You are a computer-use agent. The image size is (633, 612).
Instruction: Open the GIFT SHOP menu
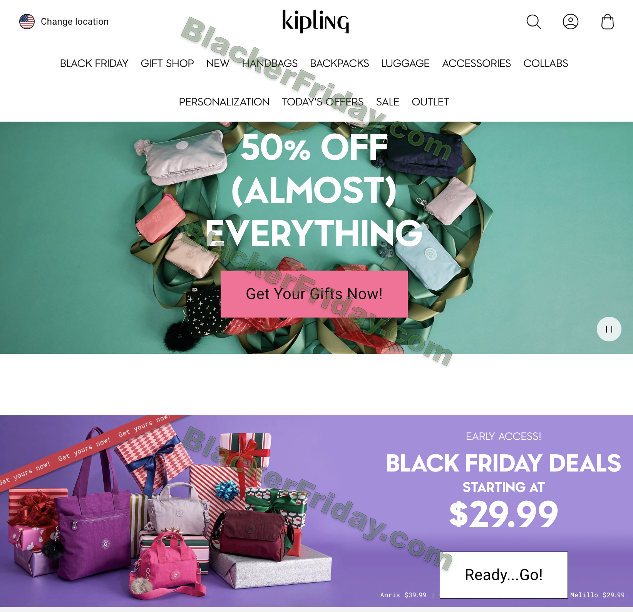[167, 64]
